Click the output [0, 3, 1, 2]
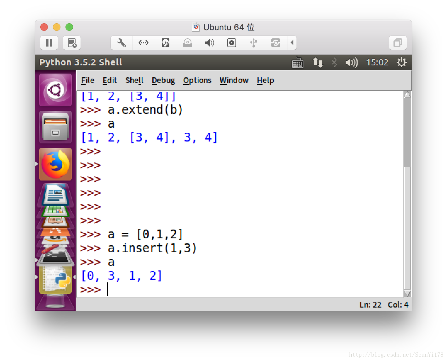The width and height of the screenshot is (447, 361). (122, 276)
